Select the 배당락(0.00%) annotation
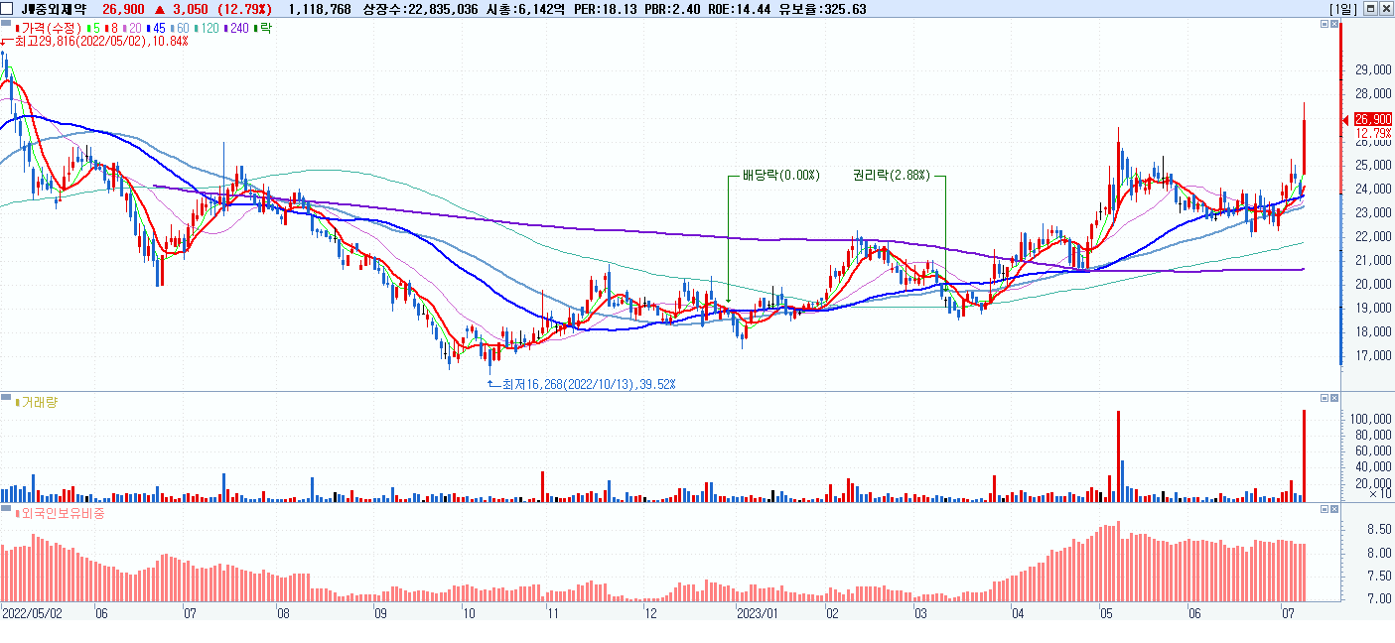The width and height of the screenshot is (1395, 643). click(780, 176)
